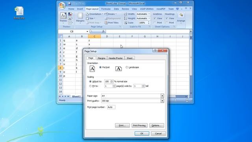Click the Insert Function fx icon

point(103,32)
